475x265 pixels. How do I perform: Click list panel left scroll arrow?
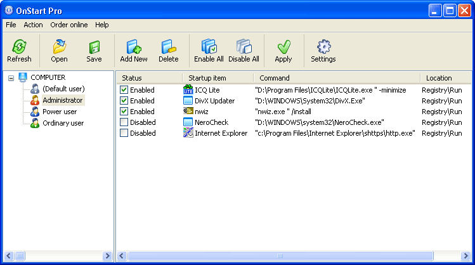[122, 256]
